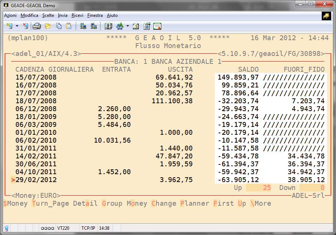
Task: Open the Azioni menu
Action: point(10,15)
